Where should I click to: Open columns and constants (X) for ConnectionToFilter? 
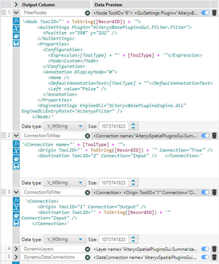tap(16, 208)
